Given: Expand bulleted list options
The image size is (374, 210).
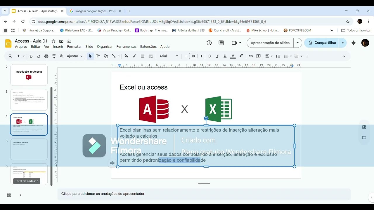Looking at the screenshot, I should point(291,56).
